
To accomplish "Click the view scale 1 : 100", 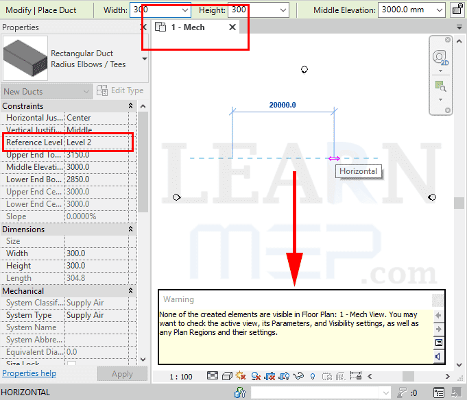I will 181,377.
